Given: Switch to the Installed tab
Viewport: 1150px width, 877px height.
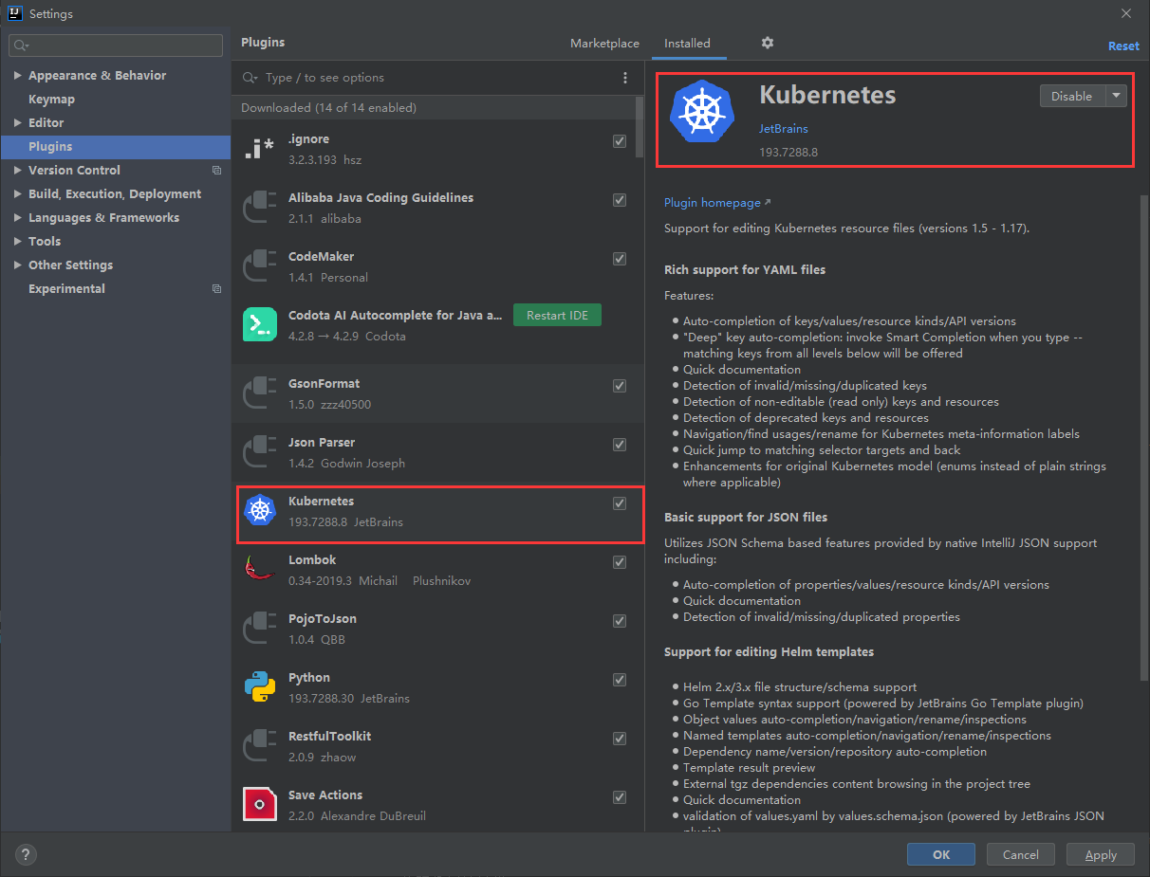Looking at the screenshot, I should point(687,44).
